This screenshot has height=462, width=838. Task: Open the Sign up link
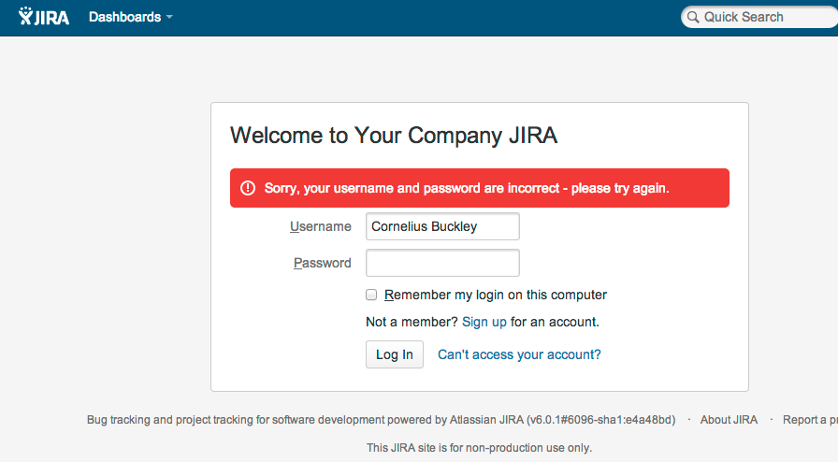point(484,322)
